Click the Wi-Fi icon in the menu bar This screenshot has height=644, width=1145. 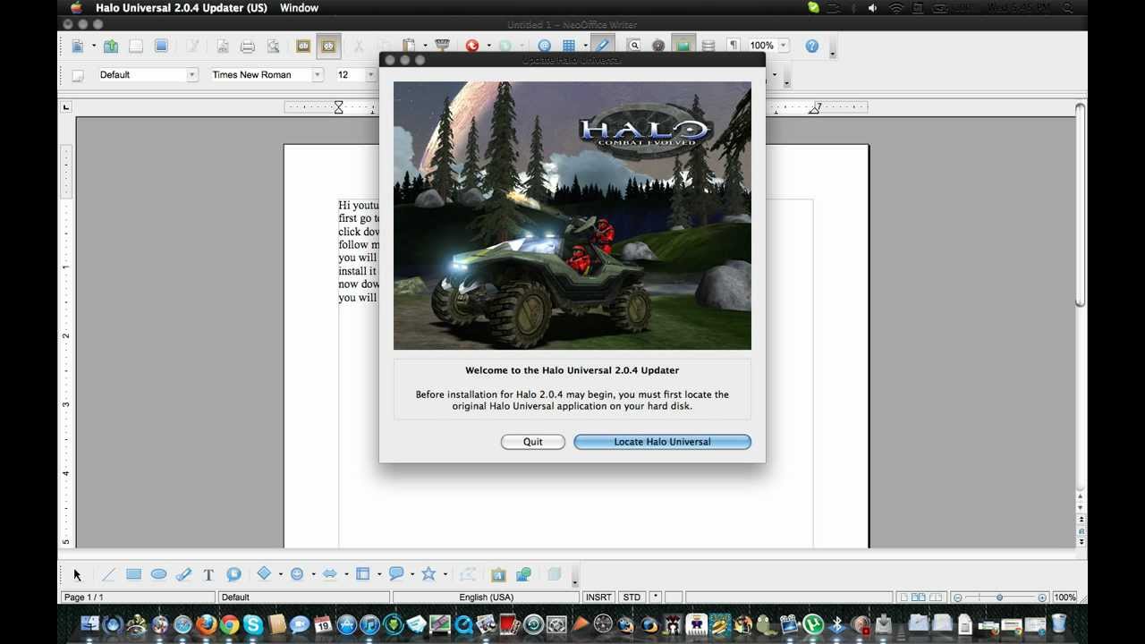896,8
